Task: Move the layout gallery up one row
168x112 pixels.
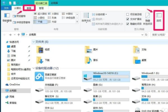Action: [77, 14]
